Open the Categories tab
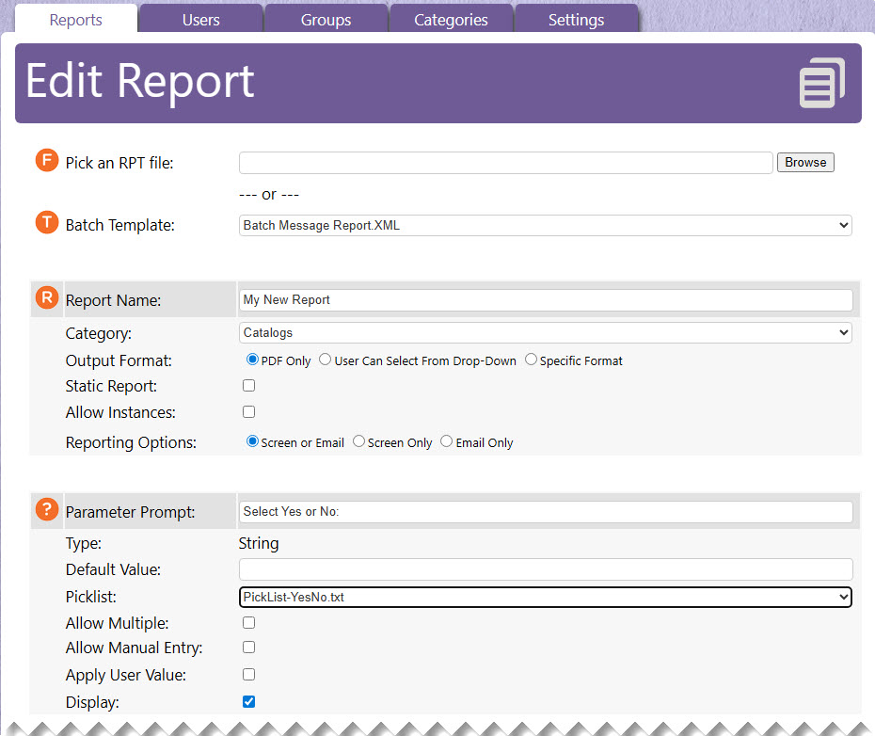This screenshot has height=736, width=875. 451,20
